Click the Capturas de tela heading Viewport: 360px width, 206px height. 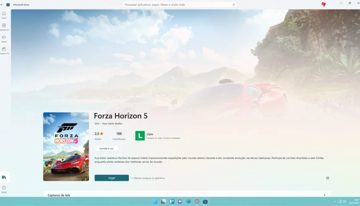[x=59, y=195]
